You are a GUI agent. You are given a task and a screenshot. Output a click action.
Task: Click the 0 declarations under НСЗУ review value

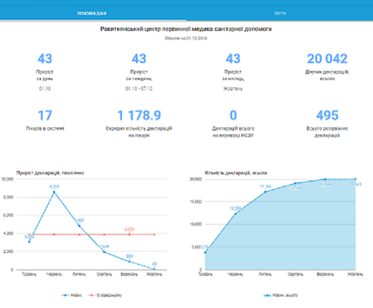point(233,115)
